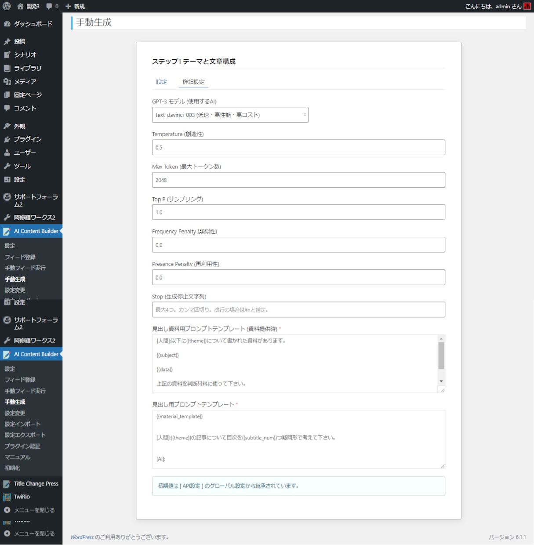Click the admin avatar in the top bar
534x545 pixels.
click(527, 6)
